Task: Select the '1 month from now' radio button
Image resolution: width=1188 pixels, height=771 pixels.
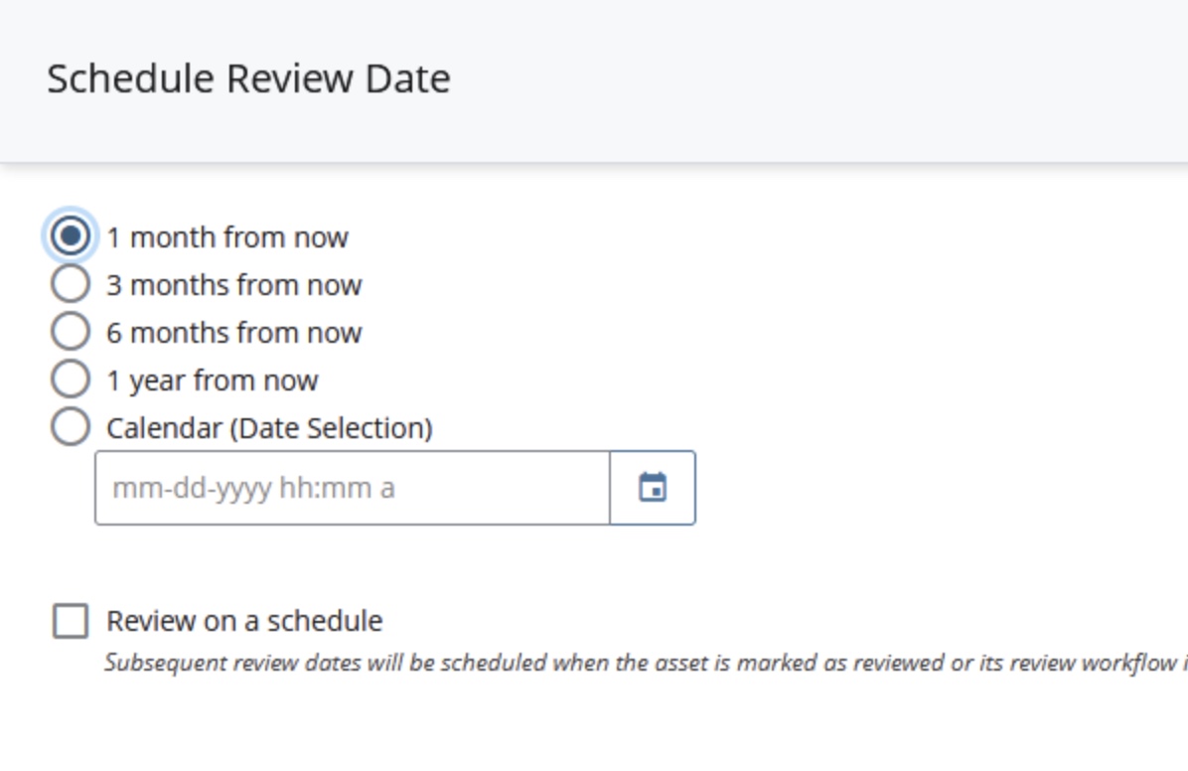Action: (71, 236)
